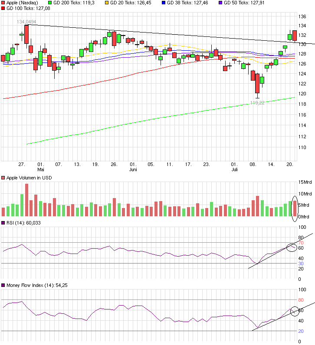Click the '08.' date axis label
315x345 pixels.
click(253, 164)
